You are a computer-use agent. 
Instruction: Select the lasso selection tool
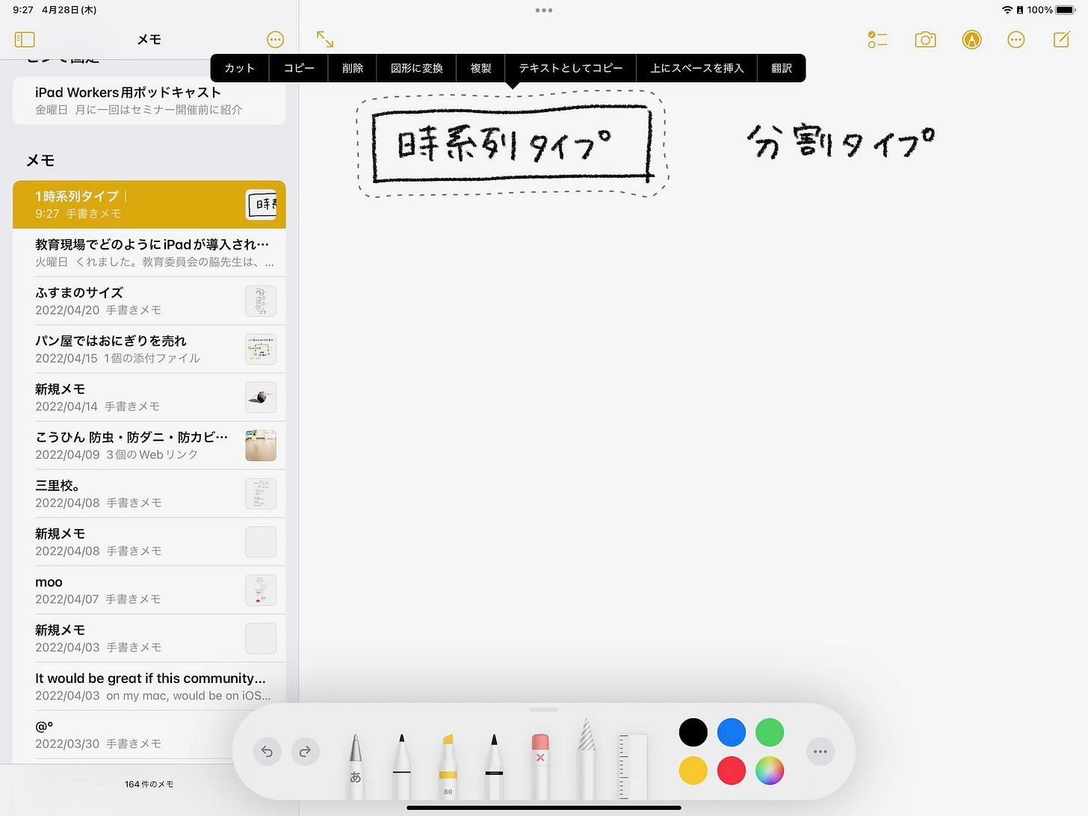(587, 758)
